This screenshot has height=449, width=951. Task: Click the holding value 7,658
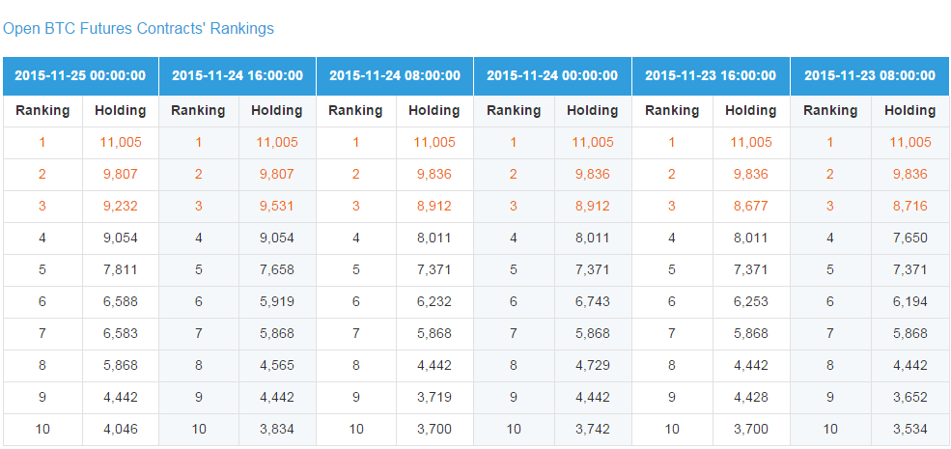276,270
